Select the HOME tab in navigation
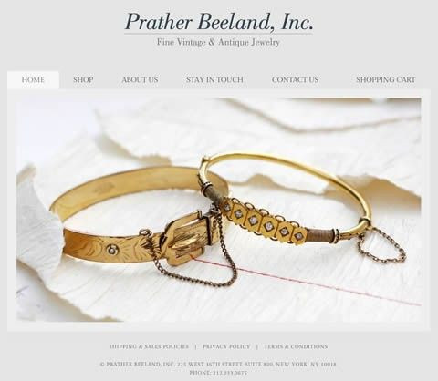The image size is (438, 381). pos(33,80)
